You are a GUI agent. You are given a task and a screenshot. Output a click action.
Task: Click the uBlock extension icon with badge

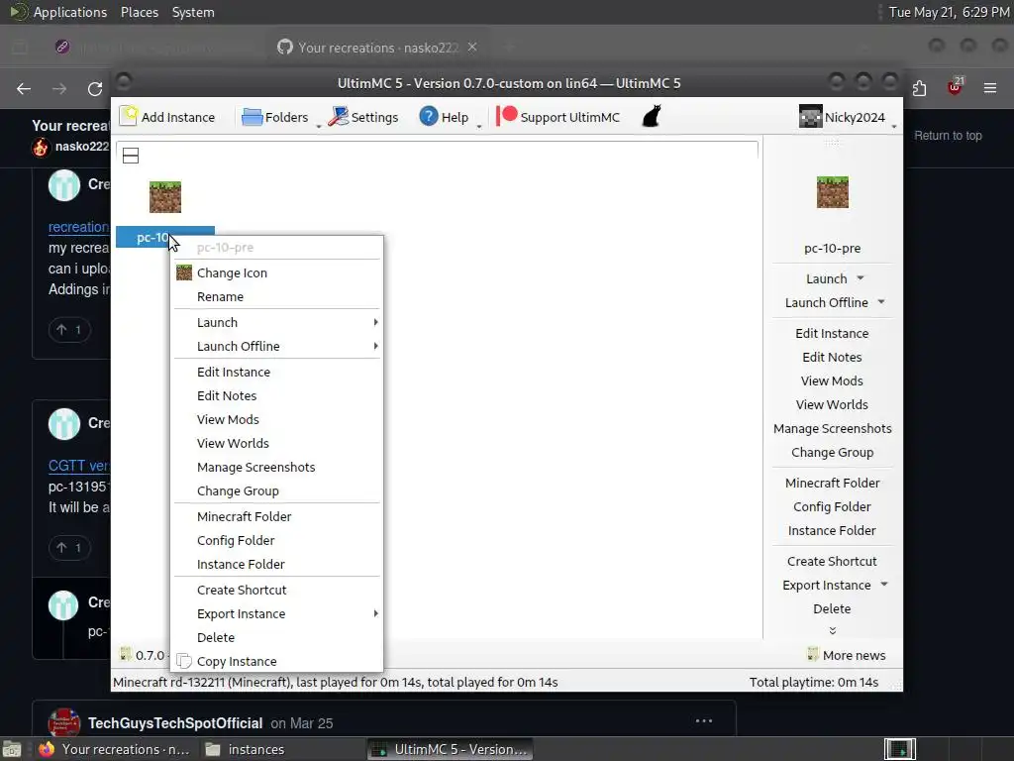(x=955, y=87)
